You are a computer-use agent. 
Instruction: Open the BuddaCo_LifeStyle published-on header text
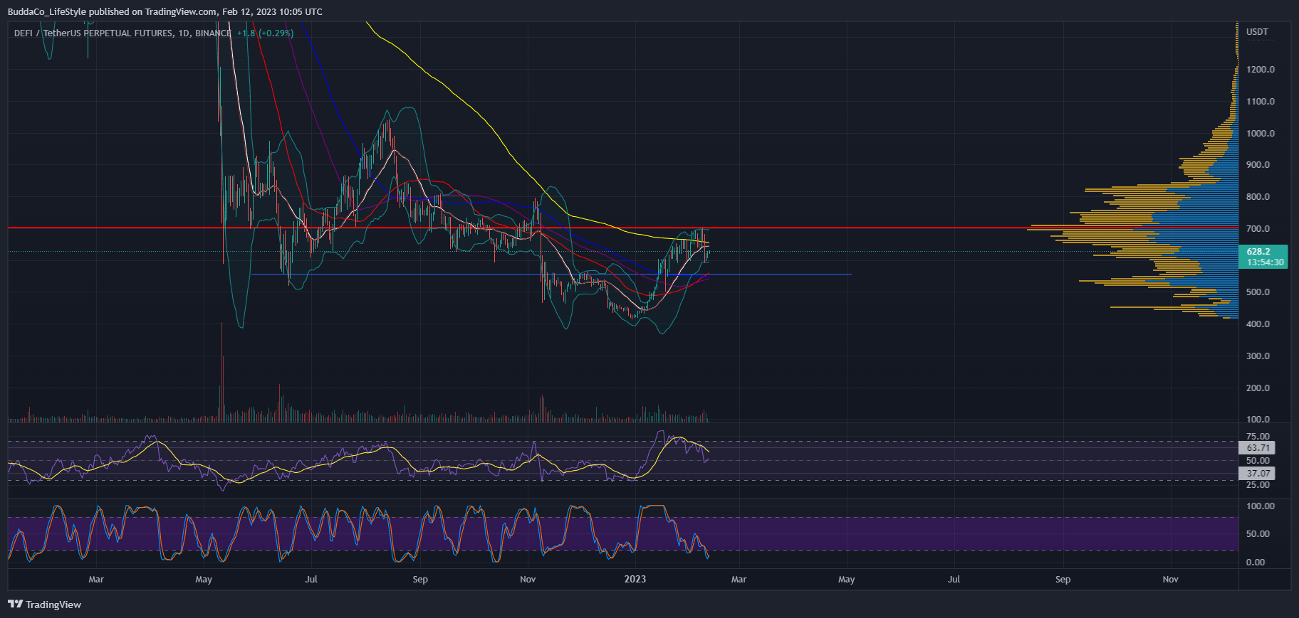click(165, 11)
